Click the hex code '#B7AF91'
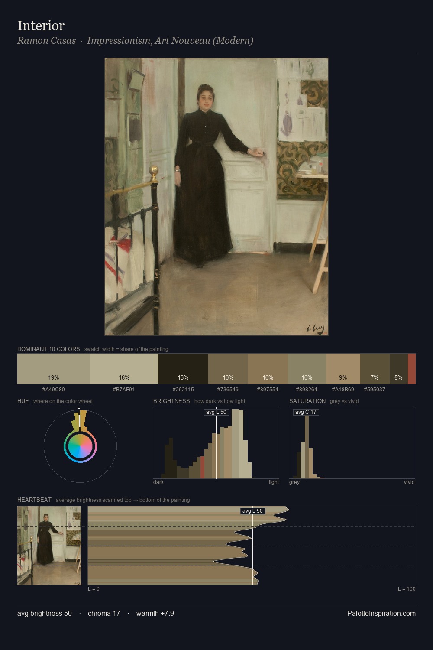Viewport: 433px width, 650px height. 124,389
